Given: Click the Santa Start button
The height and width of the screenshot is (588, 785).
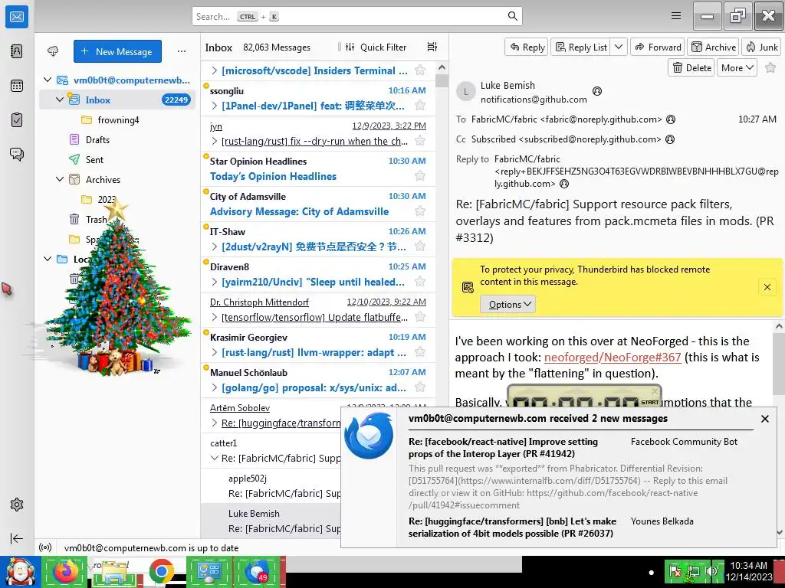Looking at the screenshot, I should click(19, 572).
